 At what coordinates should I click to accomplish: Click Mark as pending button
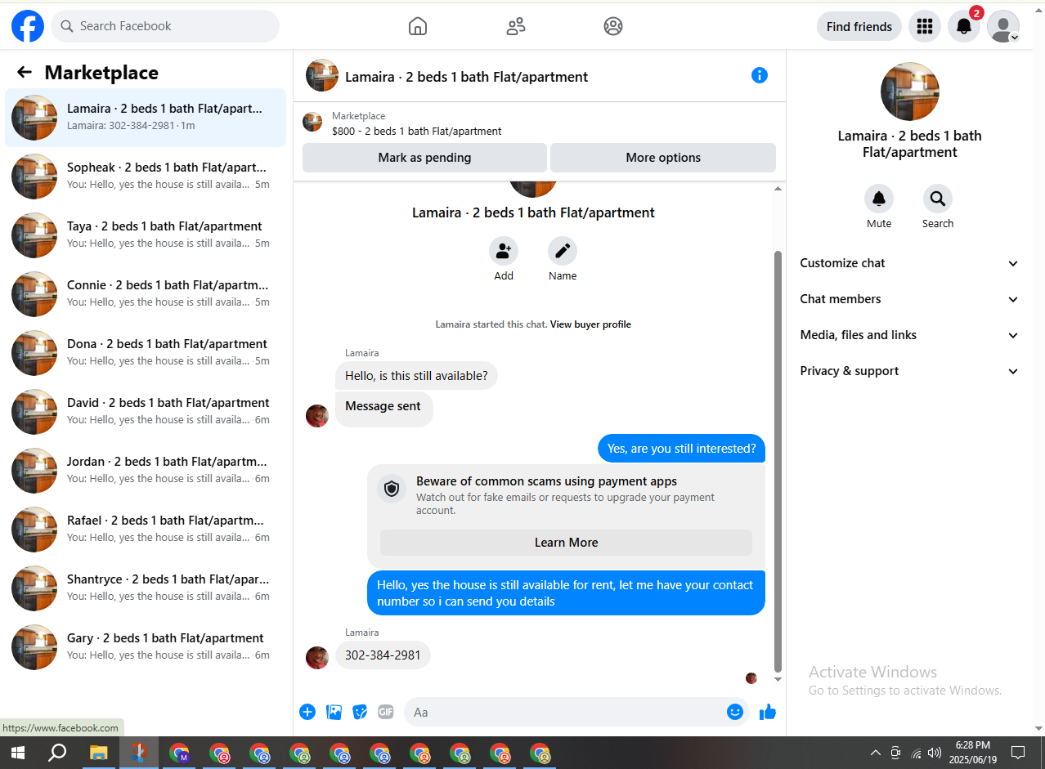tap(424, 158)
